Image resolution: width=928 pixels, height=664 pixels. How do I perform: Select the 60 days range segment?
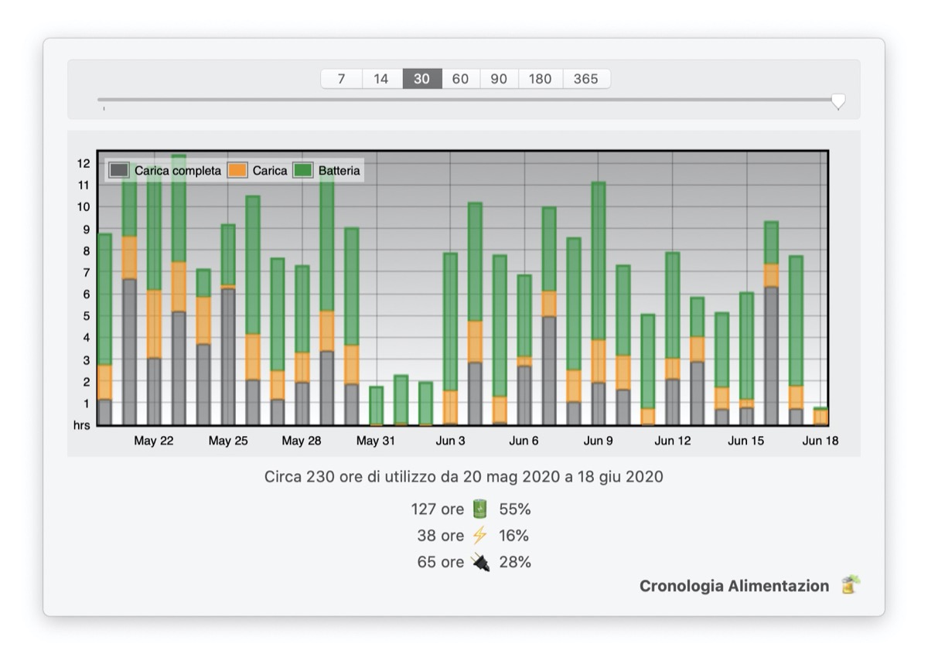(461, 79)
